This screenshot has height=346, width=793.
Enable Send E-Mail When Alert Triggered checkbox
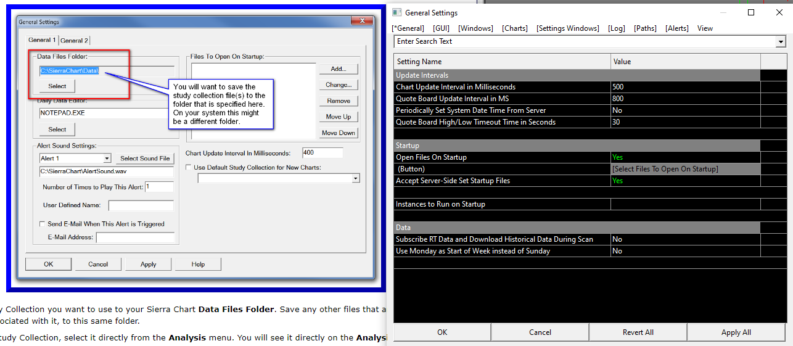point(42,224)
